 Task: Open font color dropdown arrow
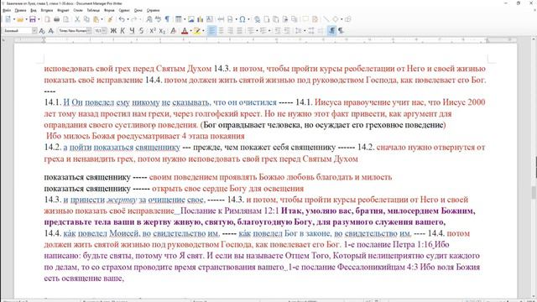click(x=190, y=31)
